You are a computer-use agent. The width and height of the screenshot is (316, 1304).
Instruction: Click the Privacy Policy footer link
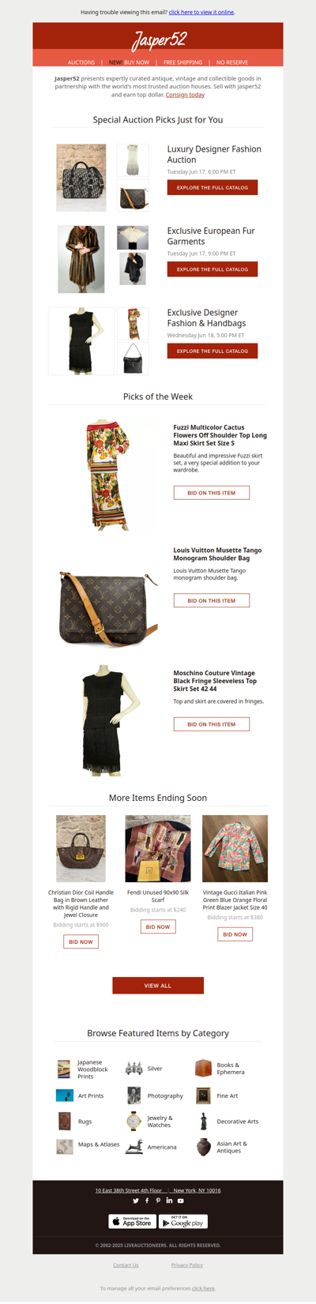[187, 1265]
